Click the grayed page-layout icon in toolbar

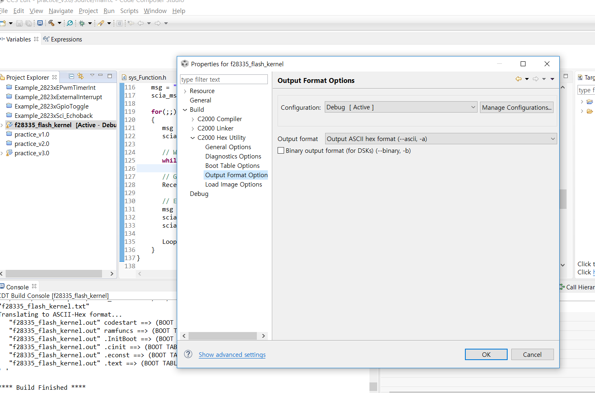(119, 23)
